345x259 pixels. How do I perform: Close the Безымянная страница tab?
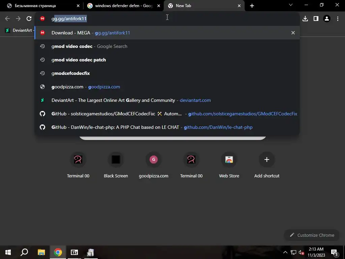[78, 6]
